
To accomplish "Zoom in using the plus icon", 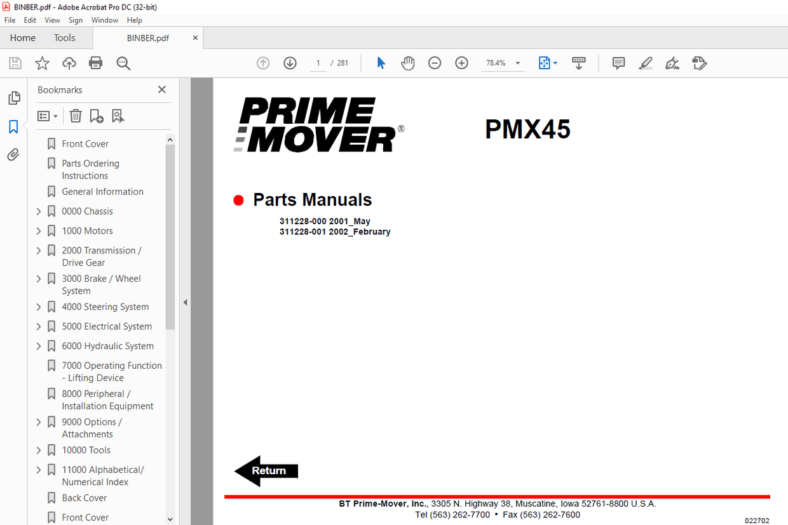I will 461,63.
